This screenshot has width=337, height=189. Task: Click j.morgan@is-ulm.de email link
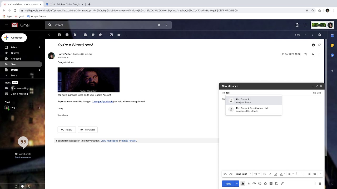(103, 102)
